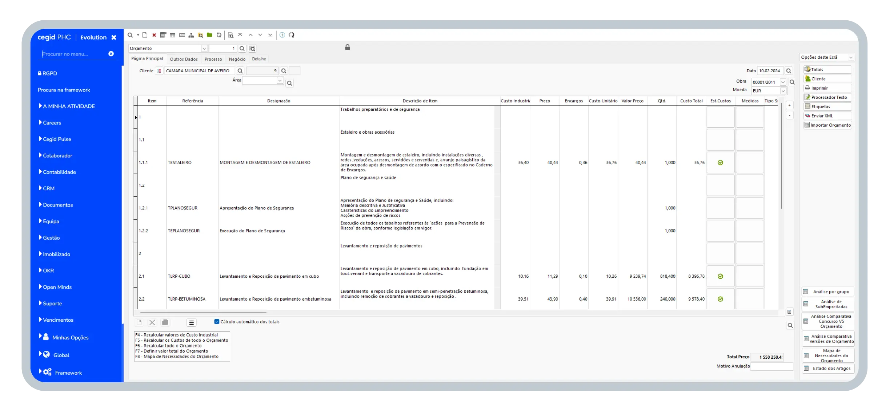890x411 pixels.
Task: Click the search magnifier in the top toolbar
Action: (130, 35)
